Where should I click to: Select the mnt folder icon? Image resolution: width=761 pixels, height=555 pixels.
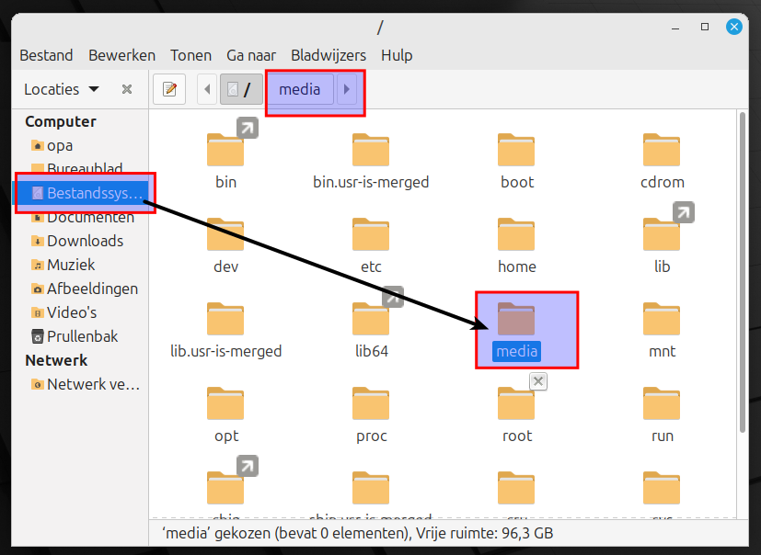click(662, 319)
